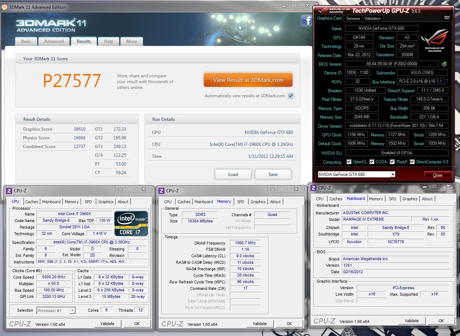Toggle the CUDA checkbox in GPU-Z
460x336 pixels.
[372, 162]
